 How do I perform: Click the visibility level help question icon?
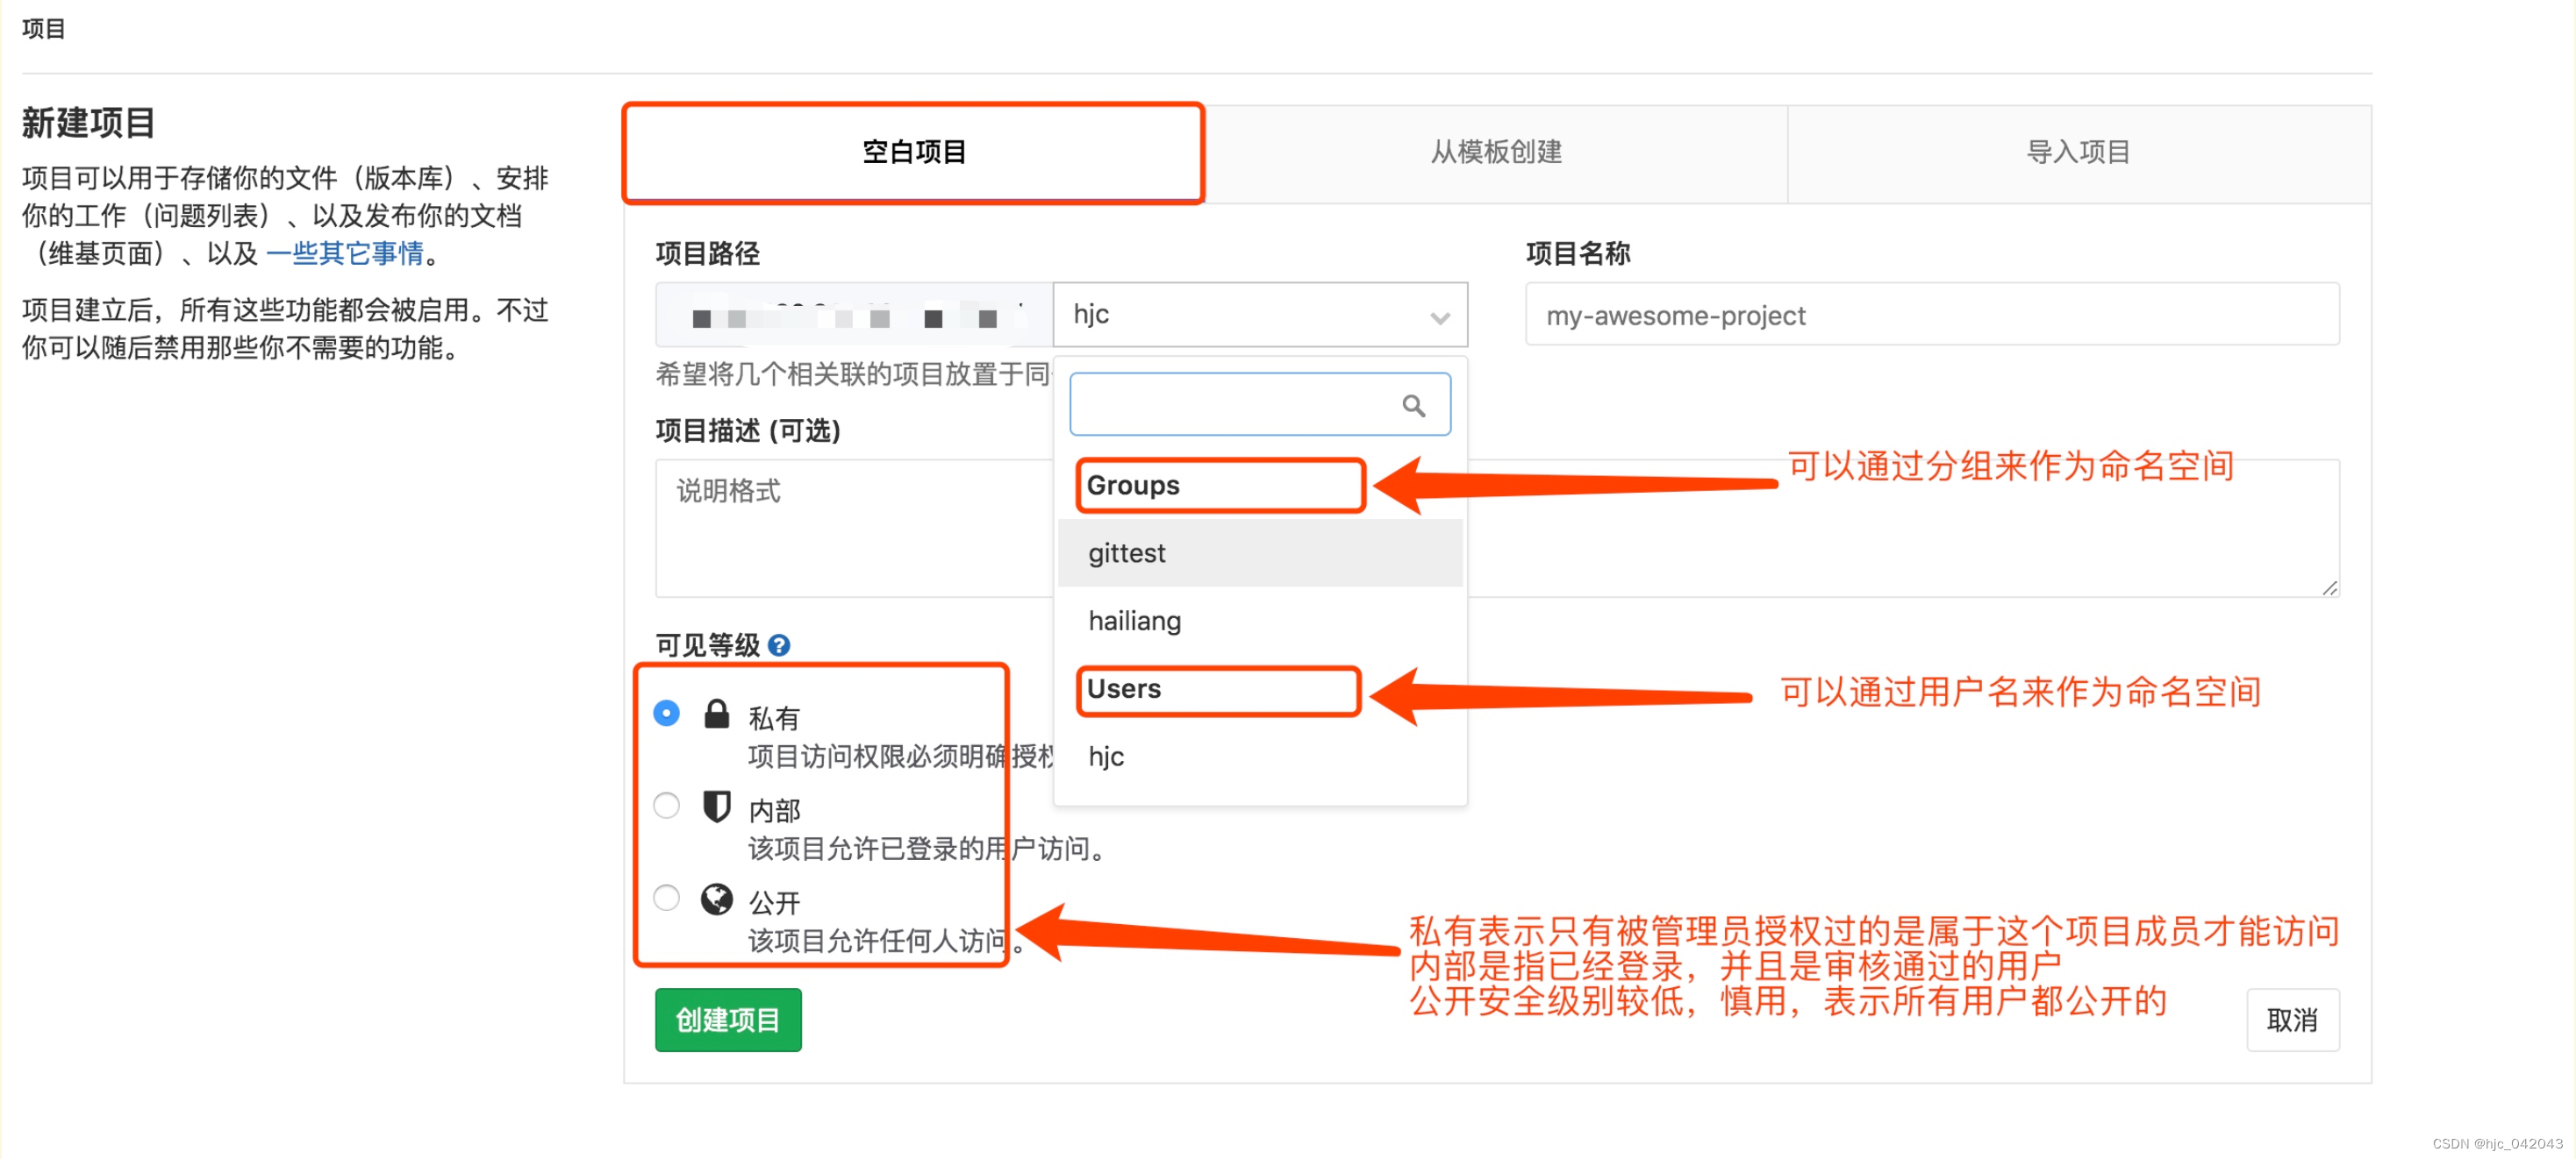click(x=779, y=645)
